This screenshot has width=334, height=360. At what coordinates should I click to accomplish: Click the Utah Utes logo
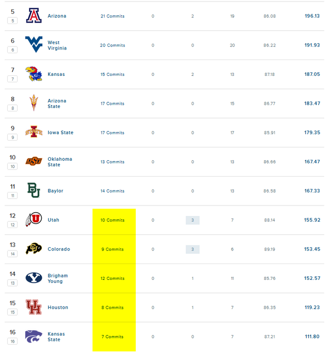34,220
